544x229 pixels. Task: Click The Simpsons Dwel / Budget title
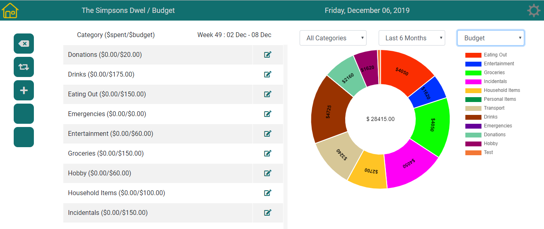[x=128, y=10]
